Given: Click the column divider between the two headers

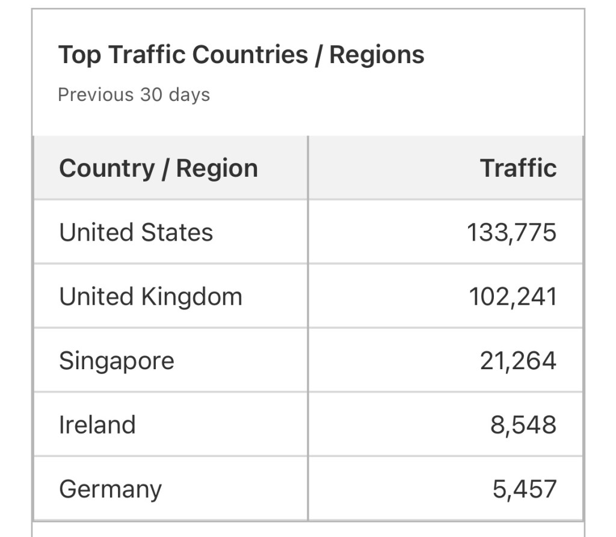Looking at the screenshot, I should point(308,168).
